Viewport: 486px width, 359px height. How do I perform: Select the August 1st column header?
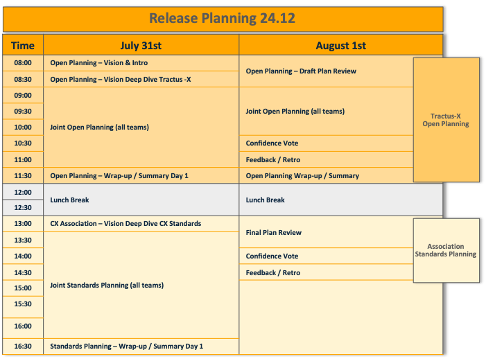[x=340, y=45]
